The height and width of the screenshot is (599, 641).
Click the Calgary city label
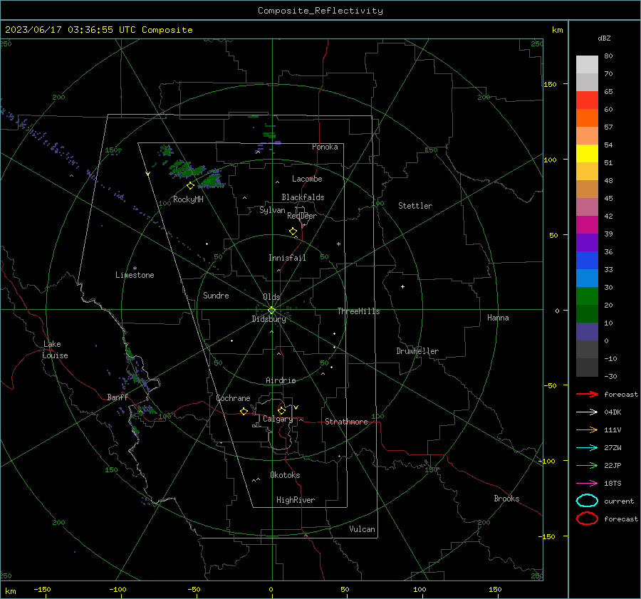(x=278, y=419)
